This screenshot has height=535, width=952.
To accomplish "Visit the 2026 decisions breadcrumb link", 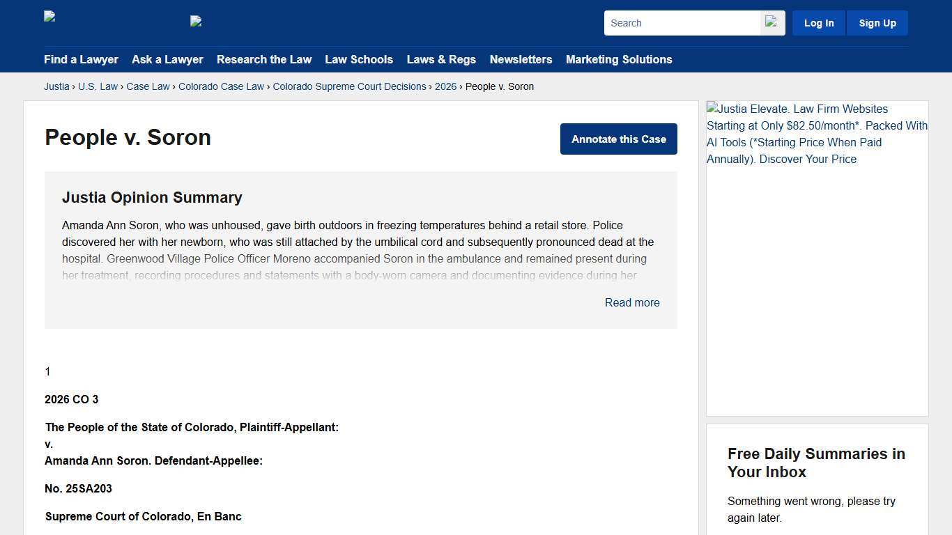I will click(445, 86).
